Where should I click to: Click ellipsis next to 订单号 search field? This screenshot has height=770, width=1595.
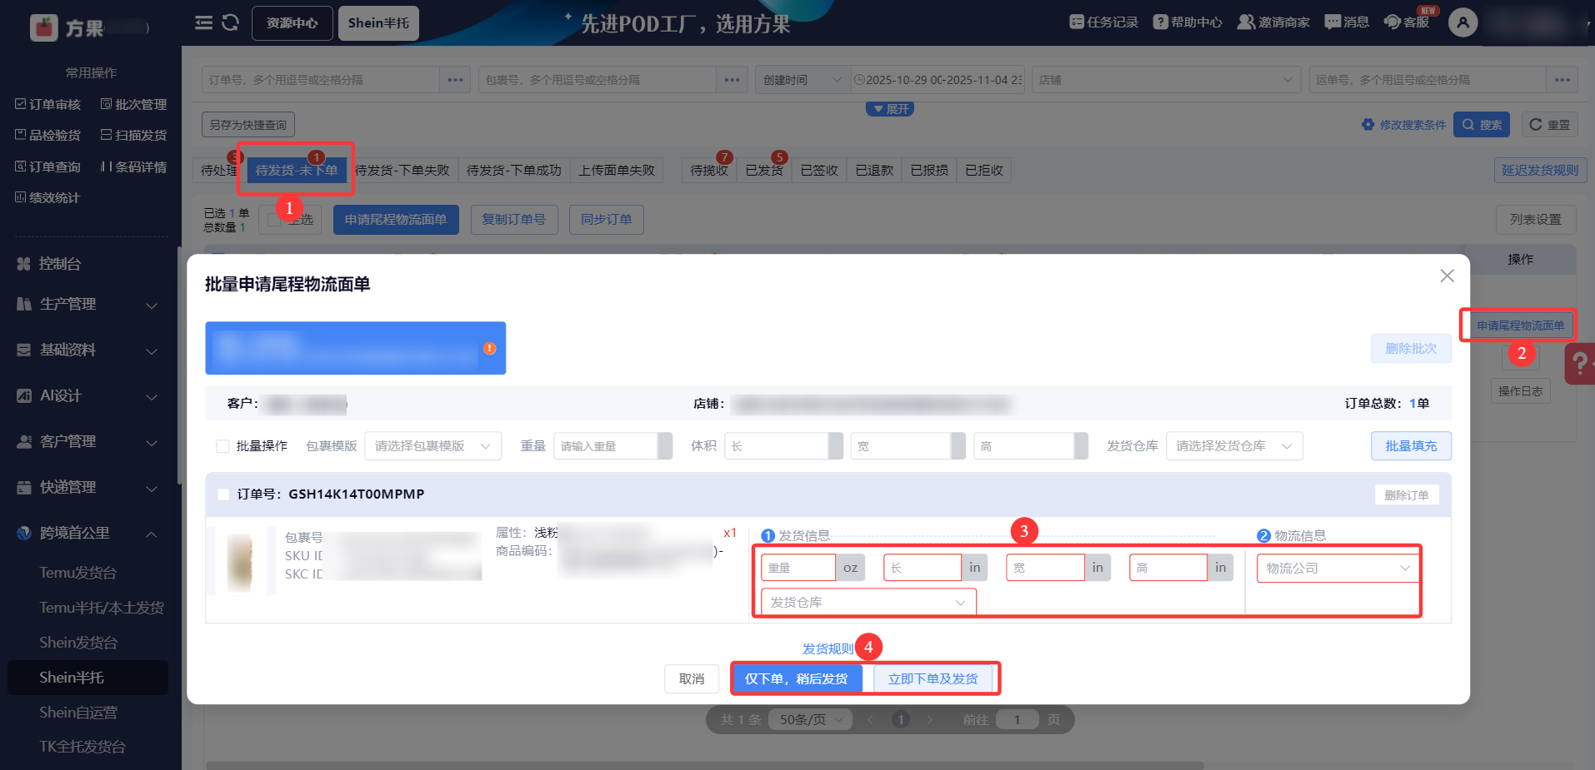455,80
